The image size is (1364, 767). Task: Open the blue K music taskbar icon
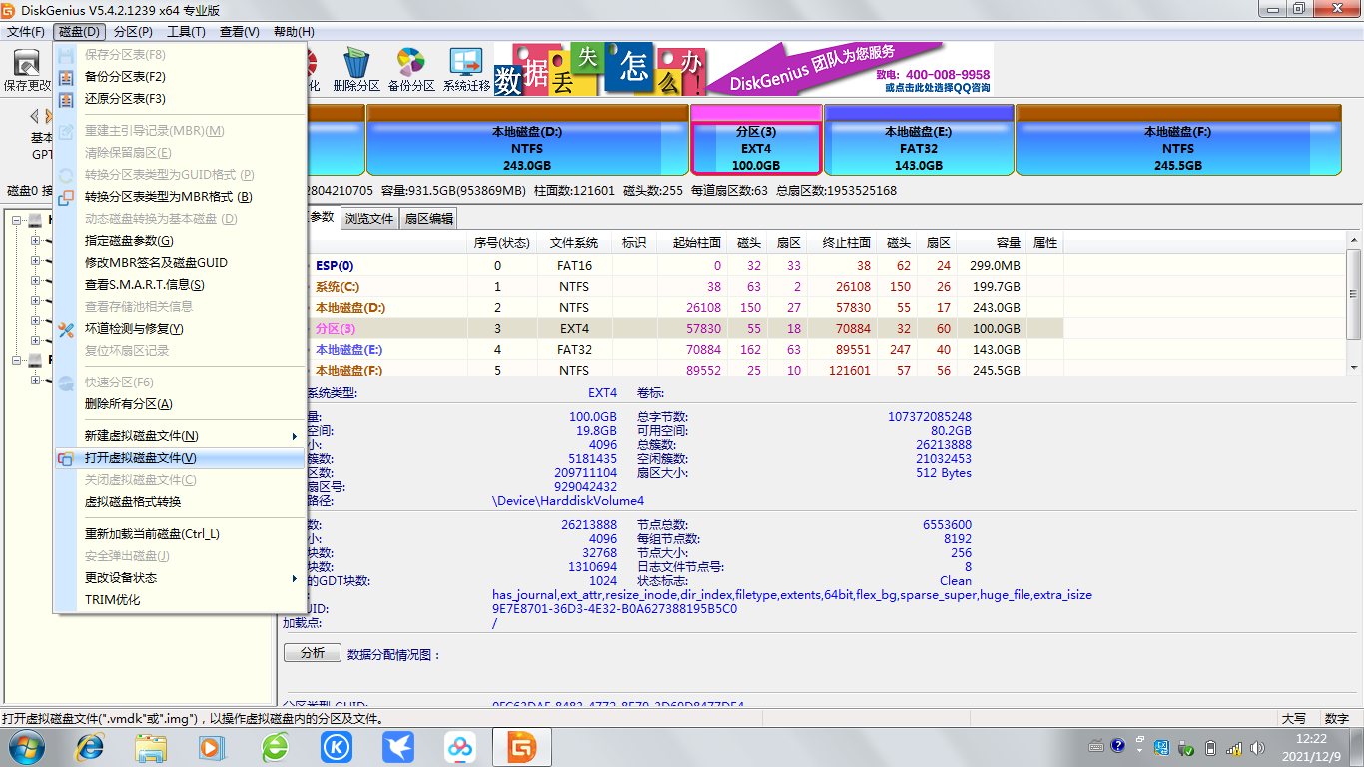pos(337,746)
